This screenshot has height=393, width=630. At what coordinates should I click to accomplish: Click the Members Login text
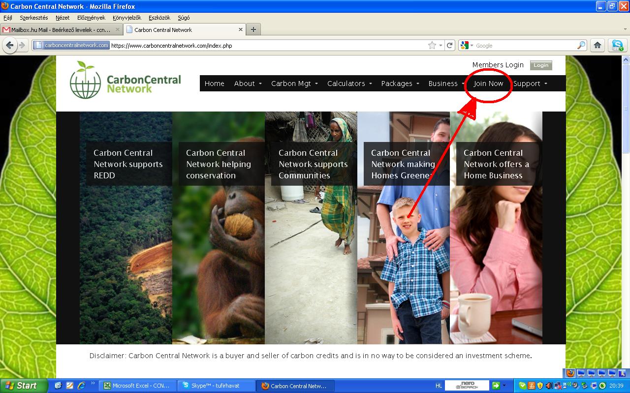(498, 65)
